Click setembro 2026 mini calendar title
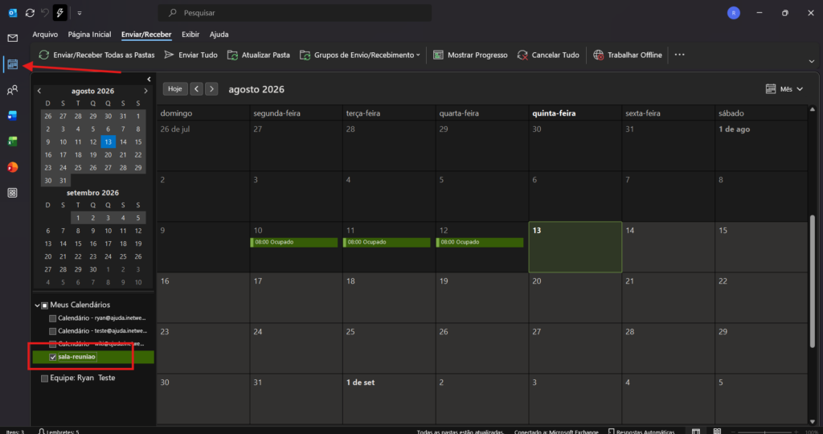Image resolution: width=823 pixels, height=434 pixels. click(x=92, y=193)
